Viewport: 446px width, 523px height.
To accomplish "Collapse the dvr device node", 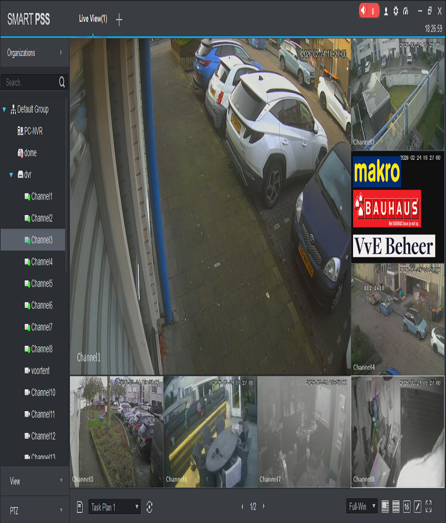I will (x=11, y=175).
